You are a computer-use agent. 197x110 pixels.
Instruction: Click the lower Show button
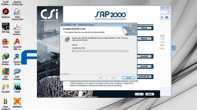pyautogui.click(x=144, y=38)
